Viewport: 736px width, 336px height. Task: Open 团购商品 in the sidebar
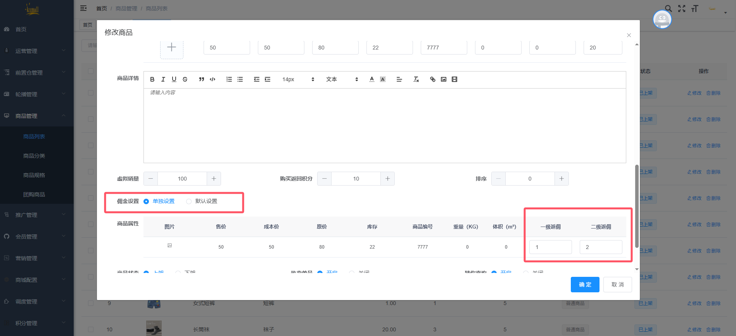[x=34, y=194]
